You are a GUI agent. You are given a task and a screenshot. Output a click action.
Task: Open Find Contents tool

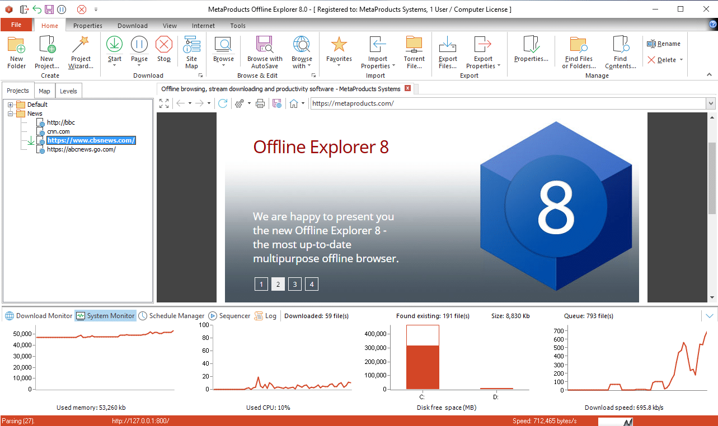point(620,52)
